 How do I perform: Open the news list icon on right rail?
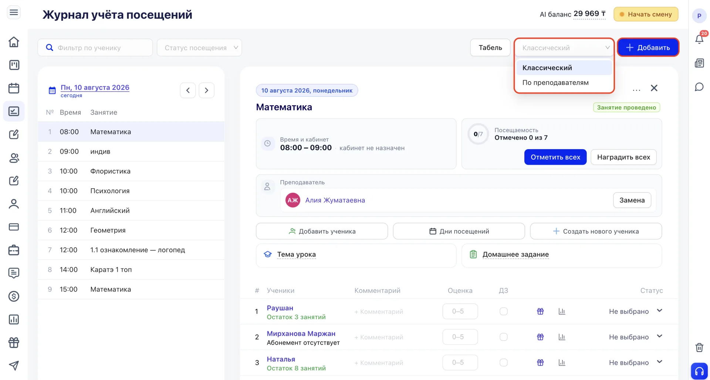[699, 63]
